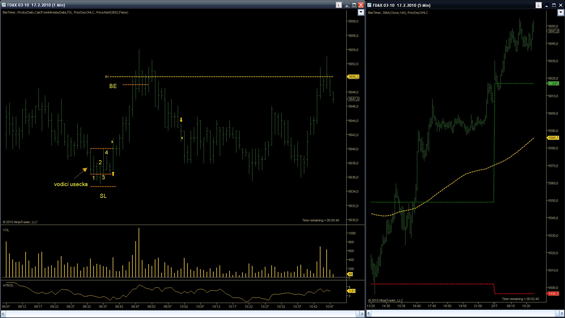The height and width of the screenshot is (318, 565).
Task: Select the yellow up arrow buy marker
Action: pyautogui.click(x=113, y=174)
